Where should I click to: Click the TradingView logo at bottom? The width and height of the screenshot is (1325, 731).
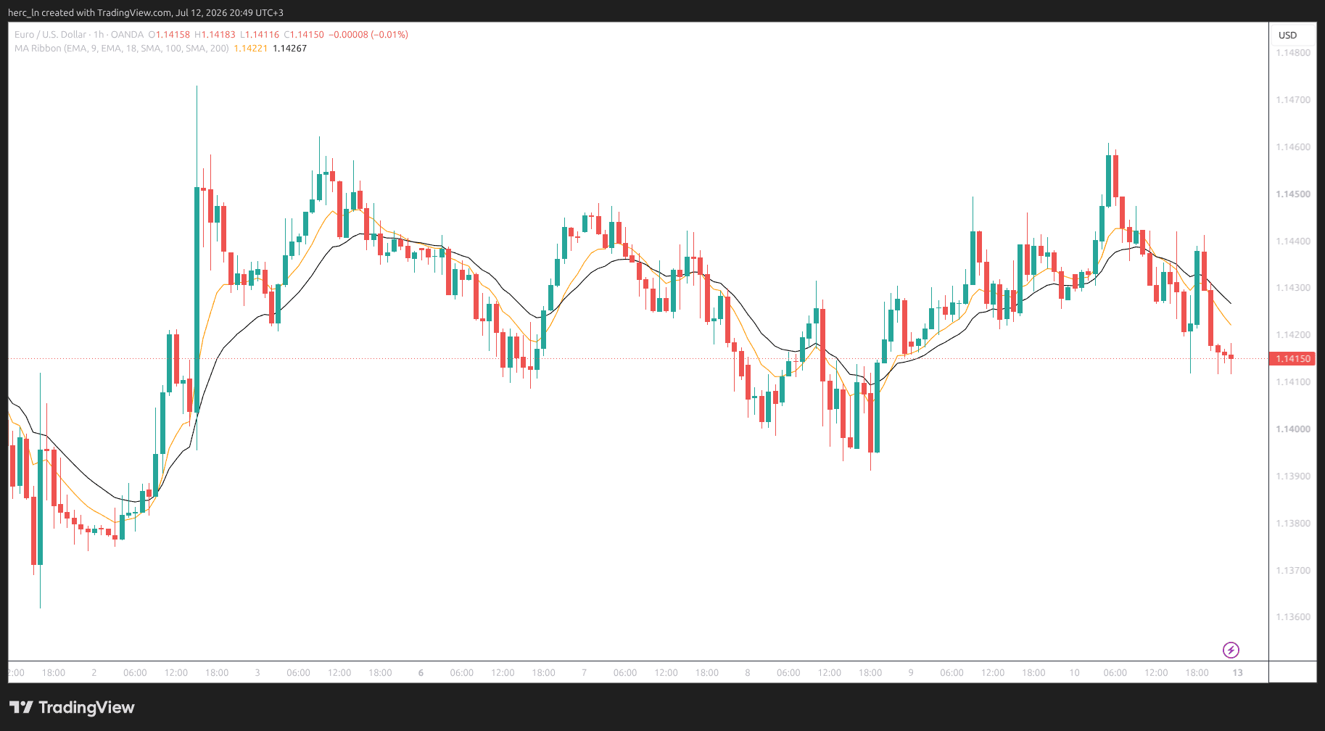[72, 707]
